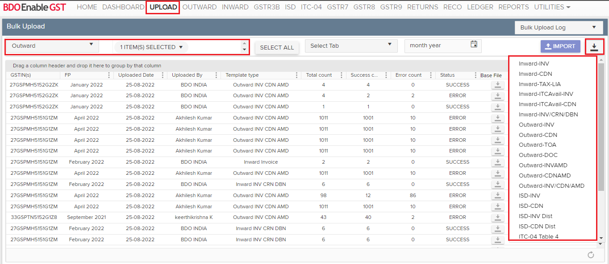The image size is (609, 264).
Task: Expand the Bulk Upload Log dropdown
Action: (x=558, y=28)
